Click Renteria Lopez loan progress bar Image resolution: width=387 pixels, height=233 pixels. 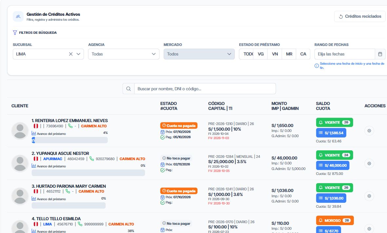(70, 140)
